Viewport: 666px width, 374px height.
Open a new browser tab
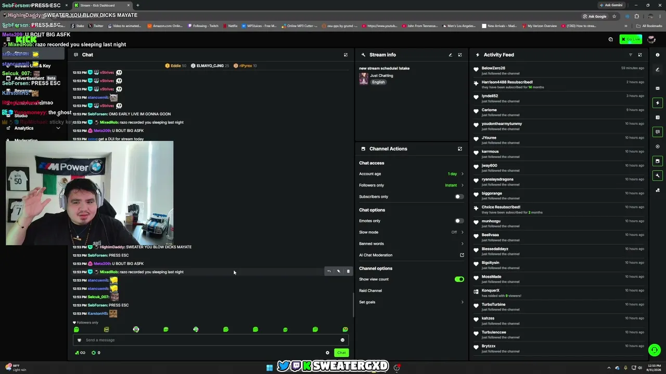(x=137, y=5)
